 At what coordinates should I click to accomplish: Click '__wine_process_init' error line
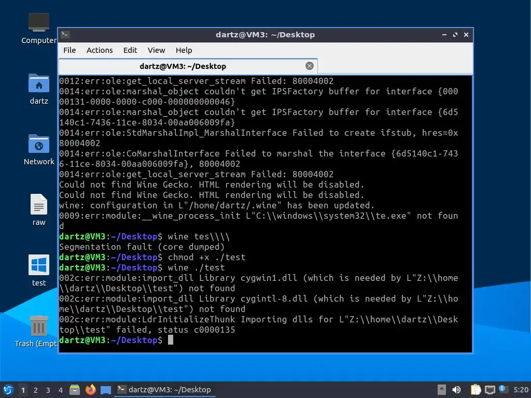click(258, 221)
